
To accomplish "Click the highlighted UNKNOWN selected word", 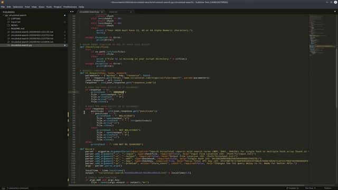I will [x=118, y=92].
